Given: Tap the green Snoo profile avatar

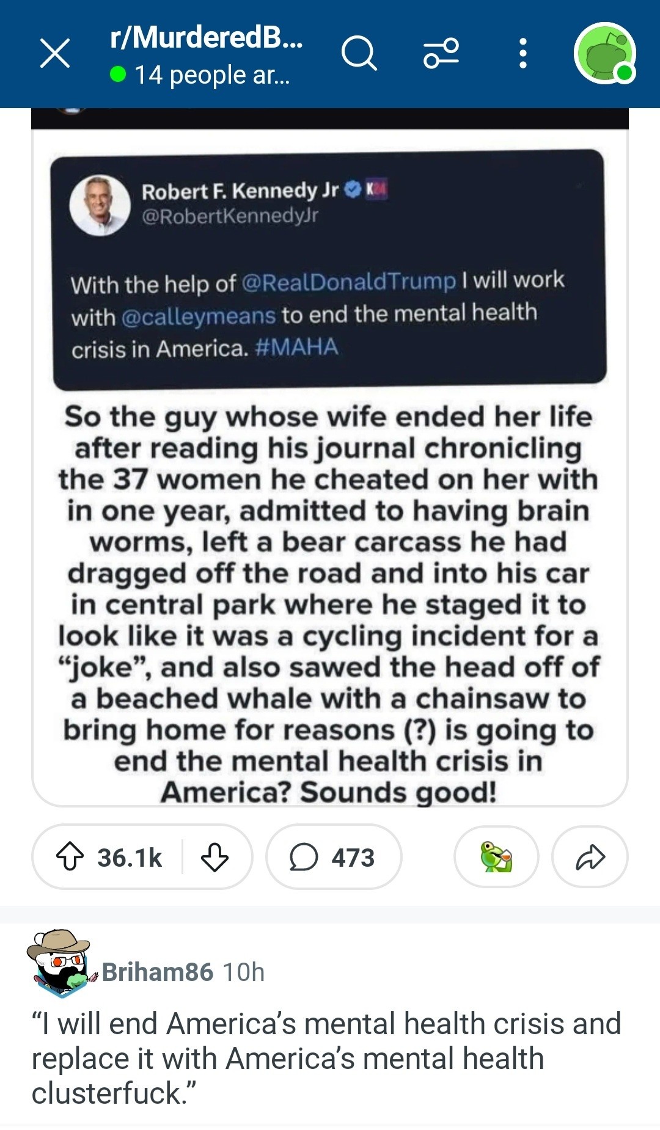Looking at the screenshot, I should tap(604, 53).
